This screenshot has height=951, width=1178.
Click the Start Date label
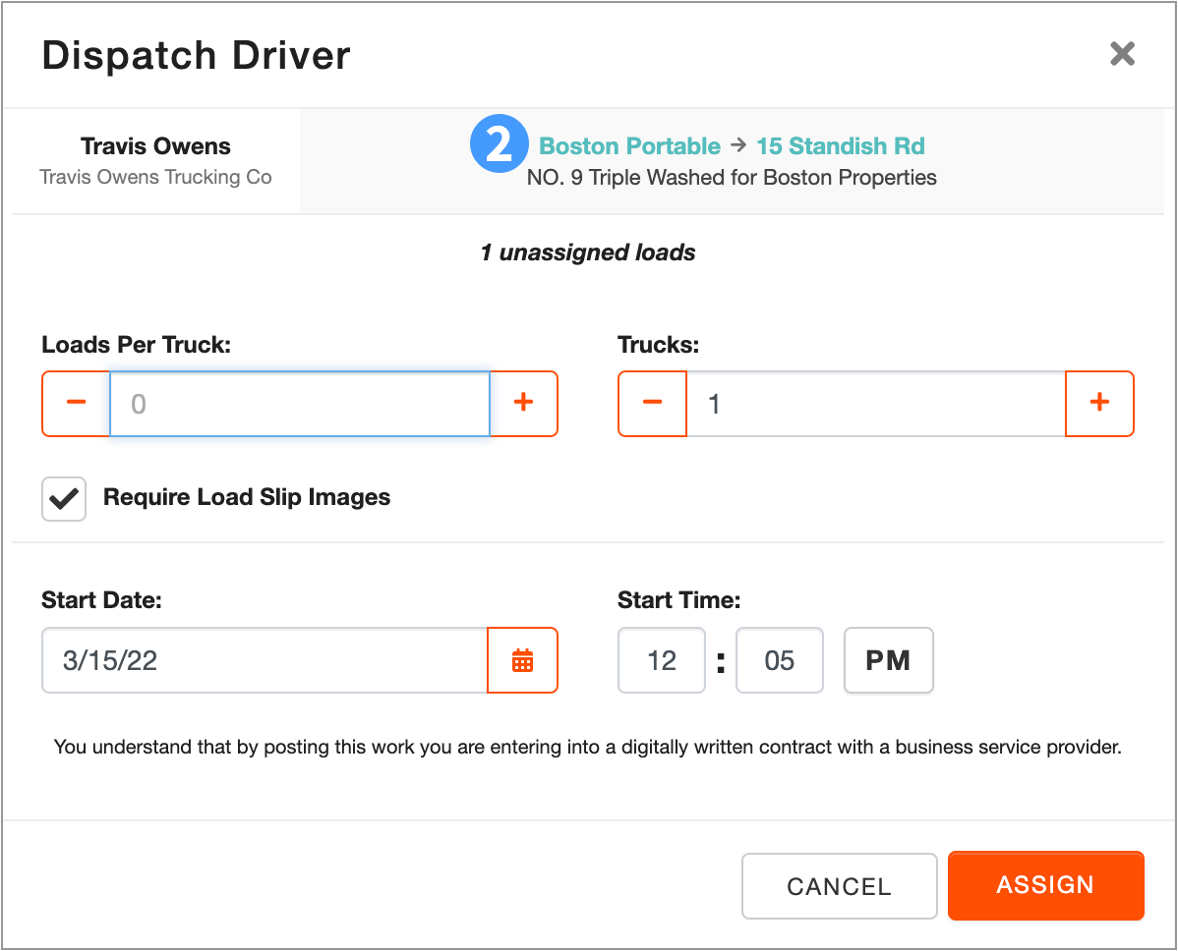click(101, 599)
